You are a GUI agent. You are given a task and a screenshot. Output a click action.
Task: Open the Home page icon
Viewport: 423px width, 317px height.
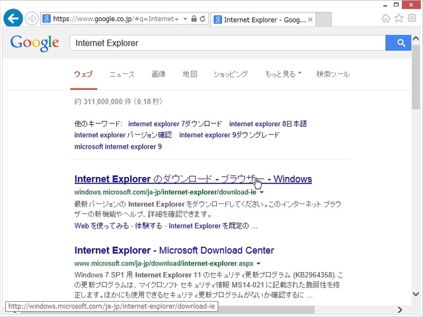click(386, 18)
